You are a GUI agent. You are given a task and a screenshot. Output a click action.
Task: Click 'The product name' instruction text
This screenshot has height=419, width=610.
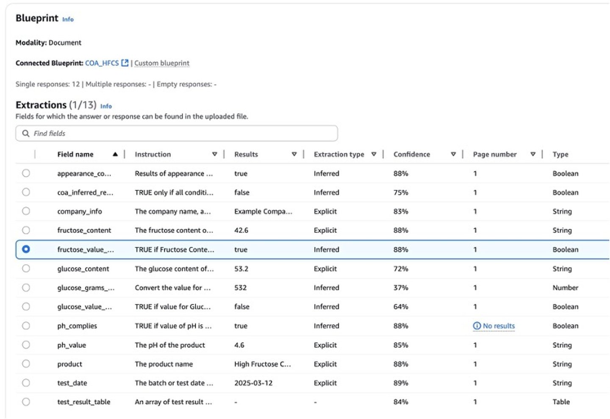point(164,364)
